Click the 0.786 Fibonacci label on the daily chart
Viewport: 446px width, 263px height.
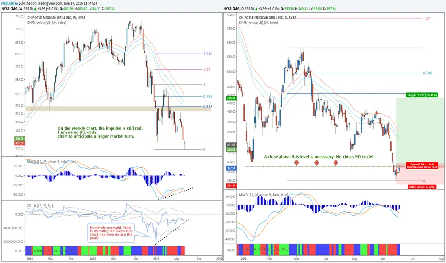pyautogui.click(x=427, y=73)
